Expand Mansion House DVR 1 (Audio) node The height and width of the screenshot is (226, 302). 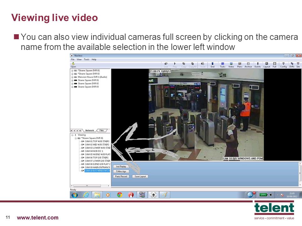click(72, 77)
